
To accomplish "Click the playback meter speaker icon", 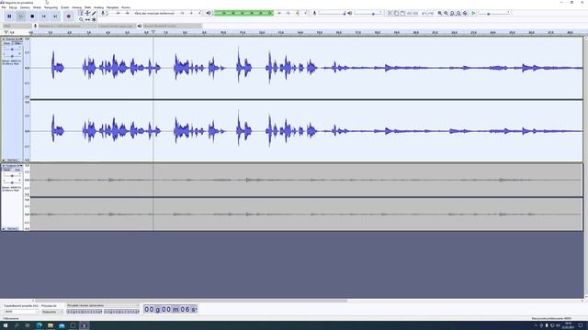I will 209,13.
